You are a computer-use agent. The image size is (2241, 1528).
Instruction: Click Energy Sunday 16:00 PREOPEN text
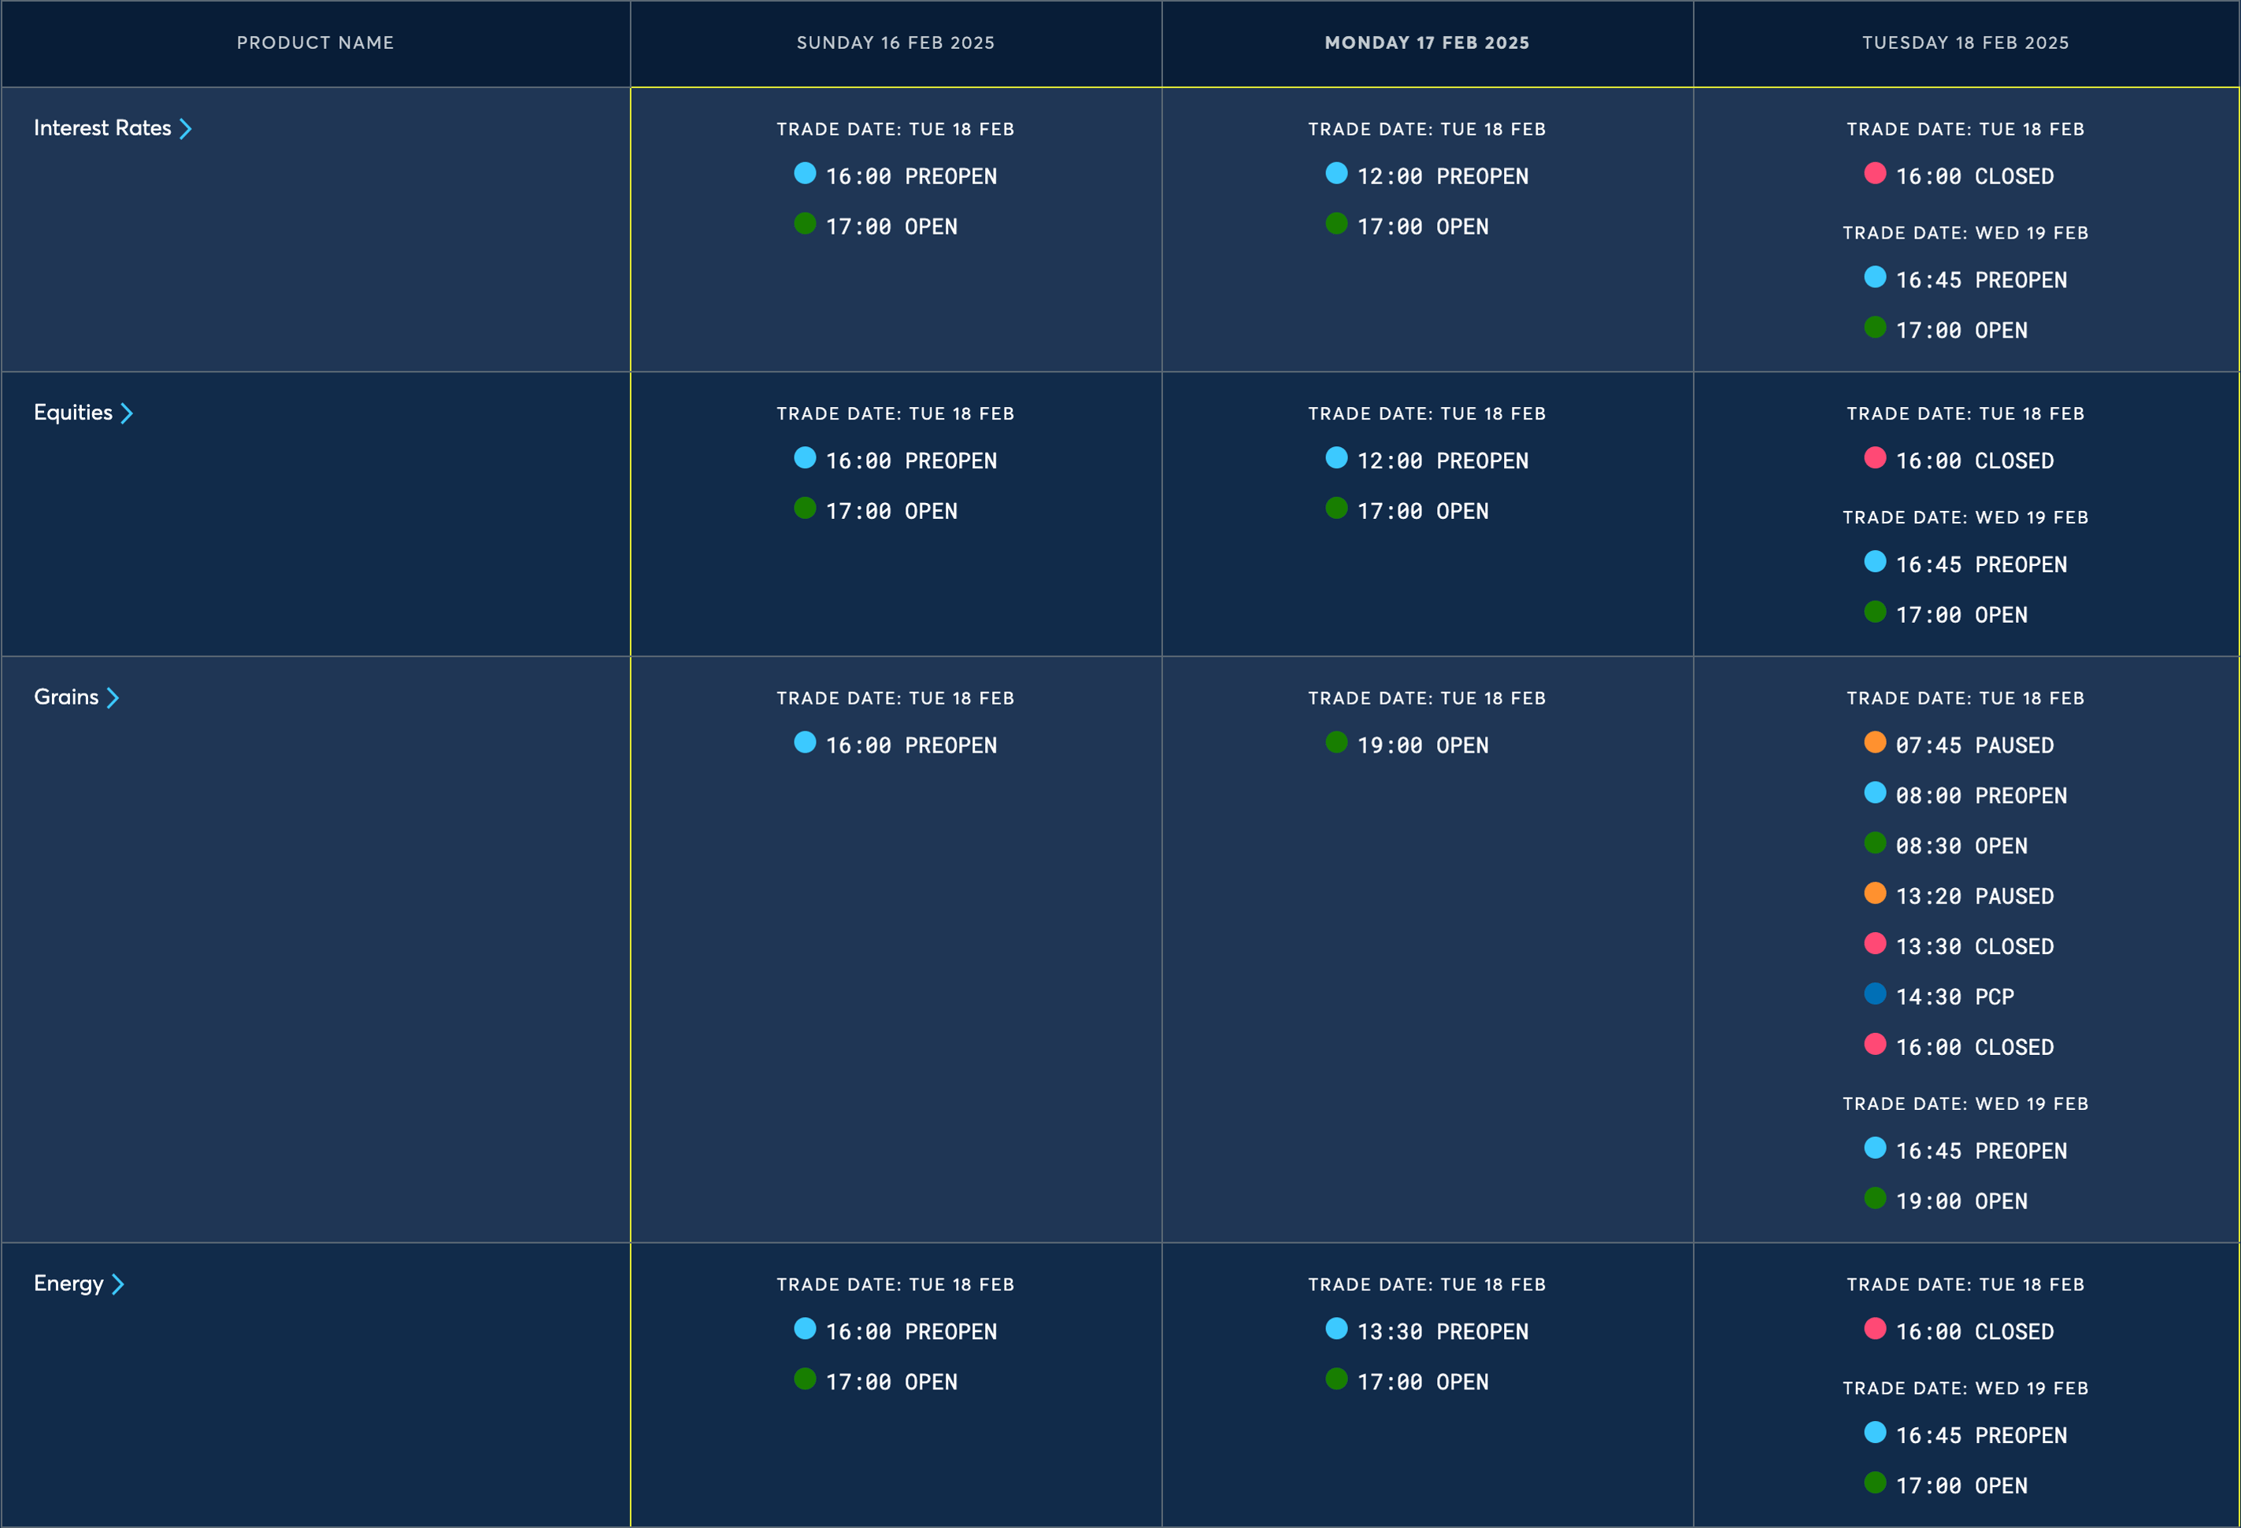(x=911, y=1331)
